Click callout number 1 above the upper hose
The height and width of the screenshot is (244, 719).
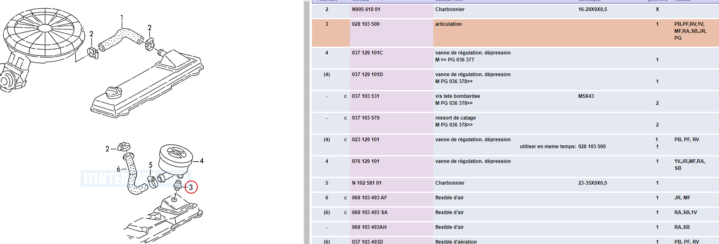[x=121, y=18]
